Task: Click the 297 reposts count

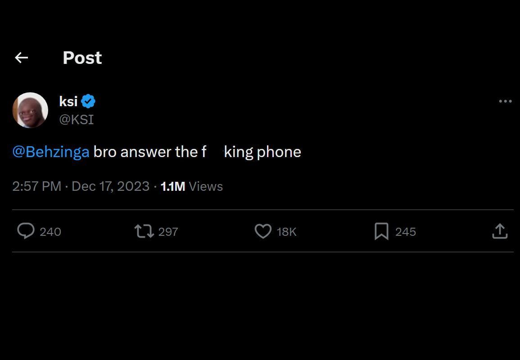Action: pyautogui.click(x=168, y=232)
